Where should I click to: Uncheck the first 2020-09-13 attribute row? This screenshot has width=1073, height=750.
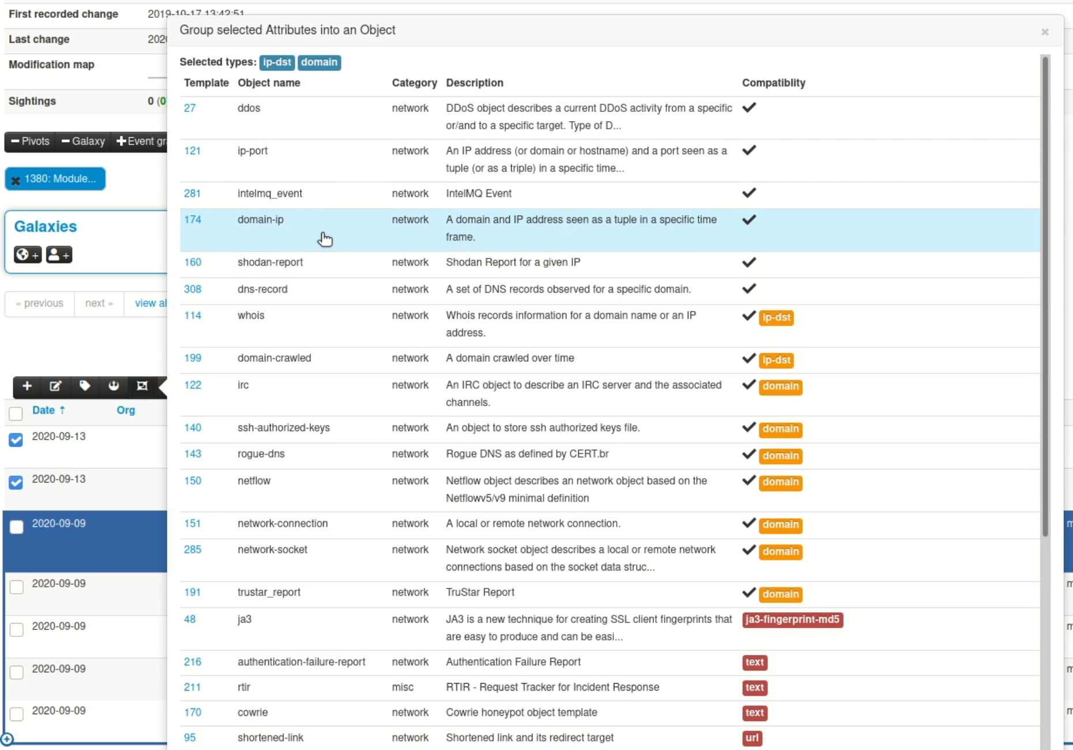[16, 440]
